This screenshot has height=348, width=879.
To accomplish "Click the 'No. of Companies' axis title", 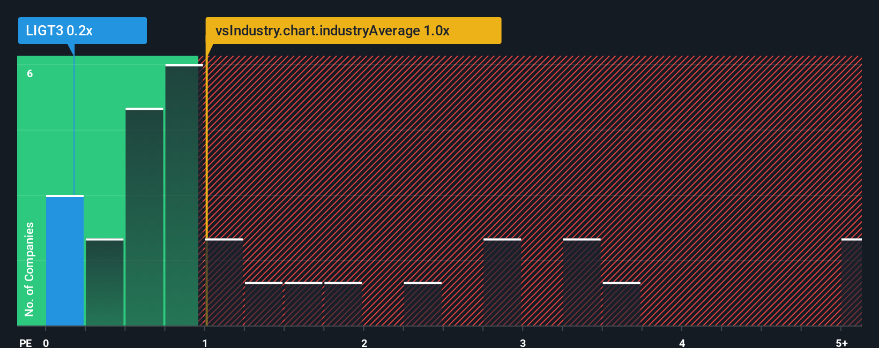I will click(x=29, y=269).
